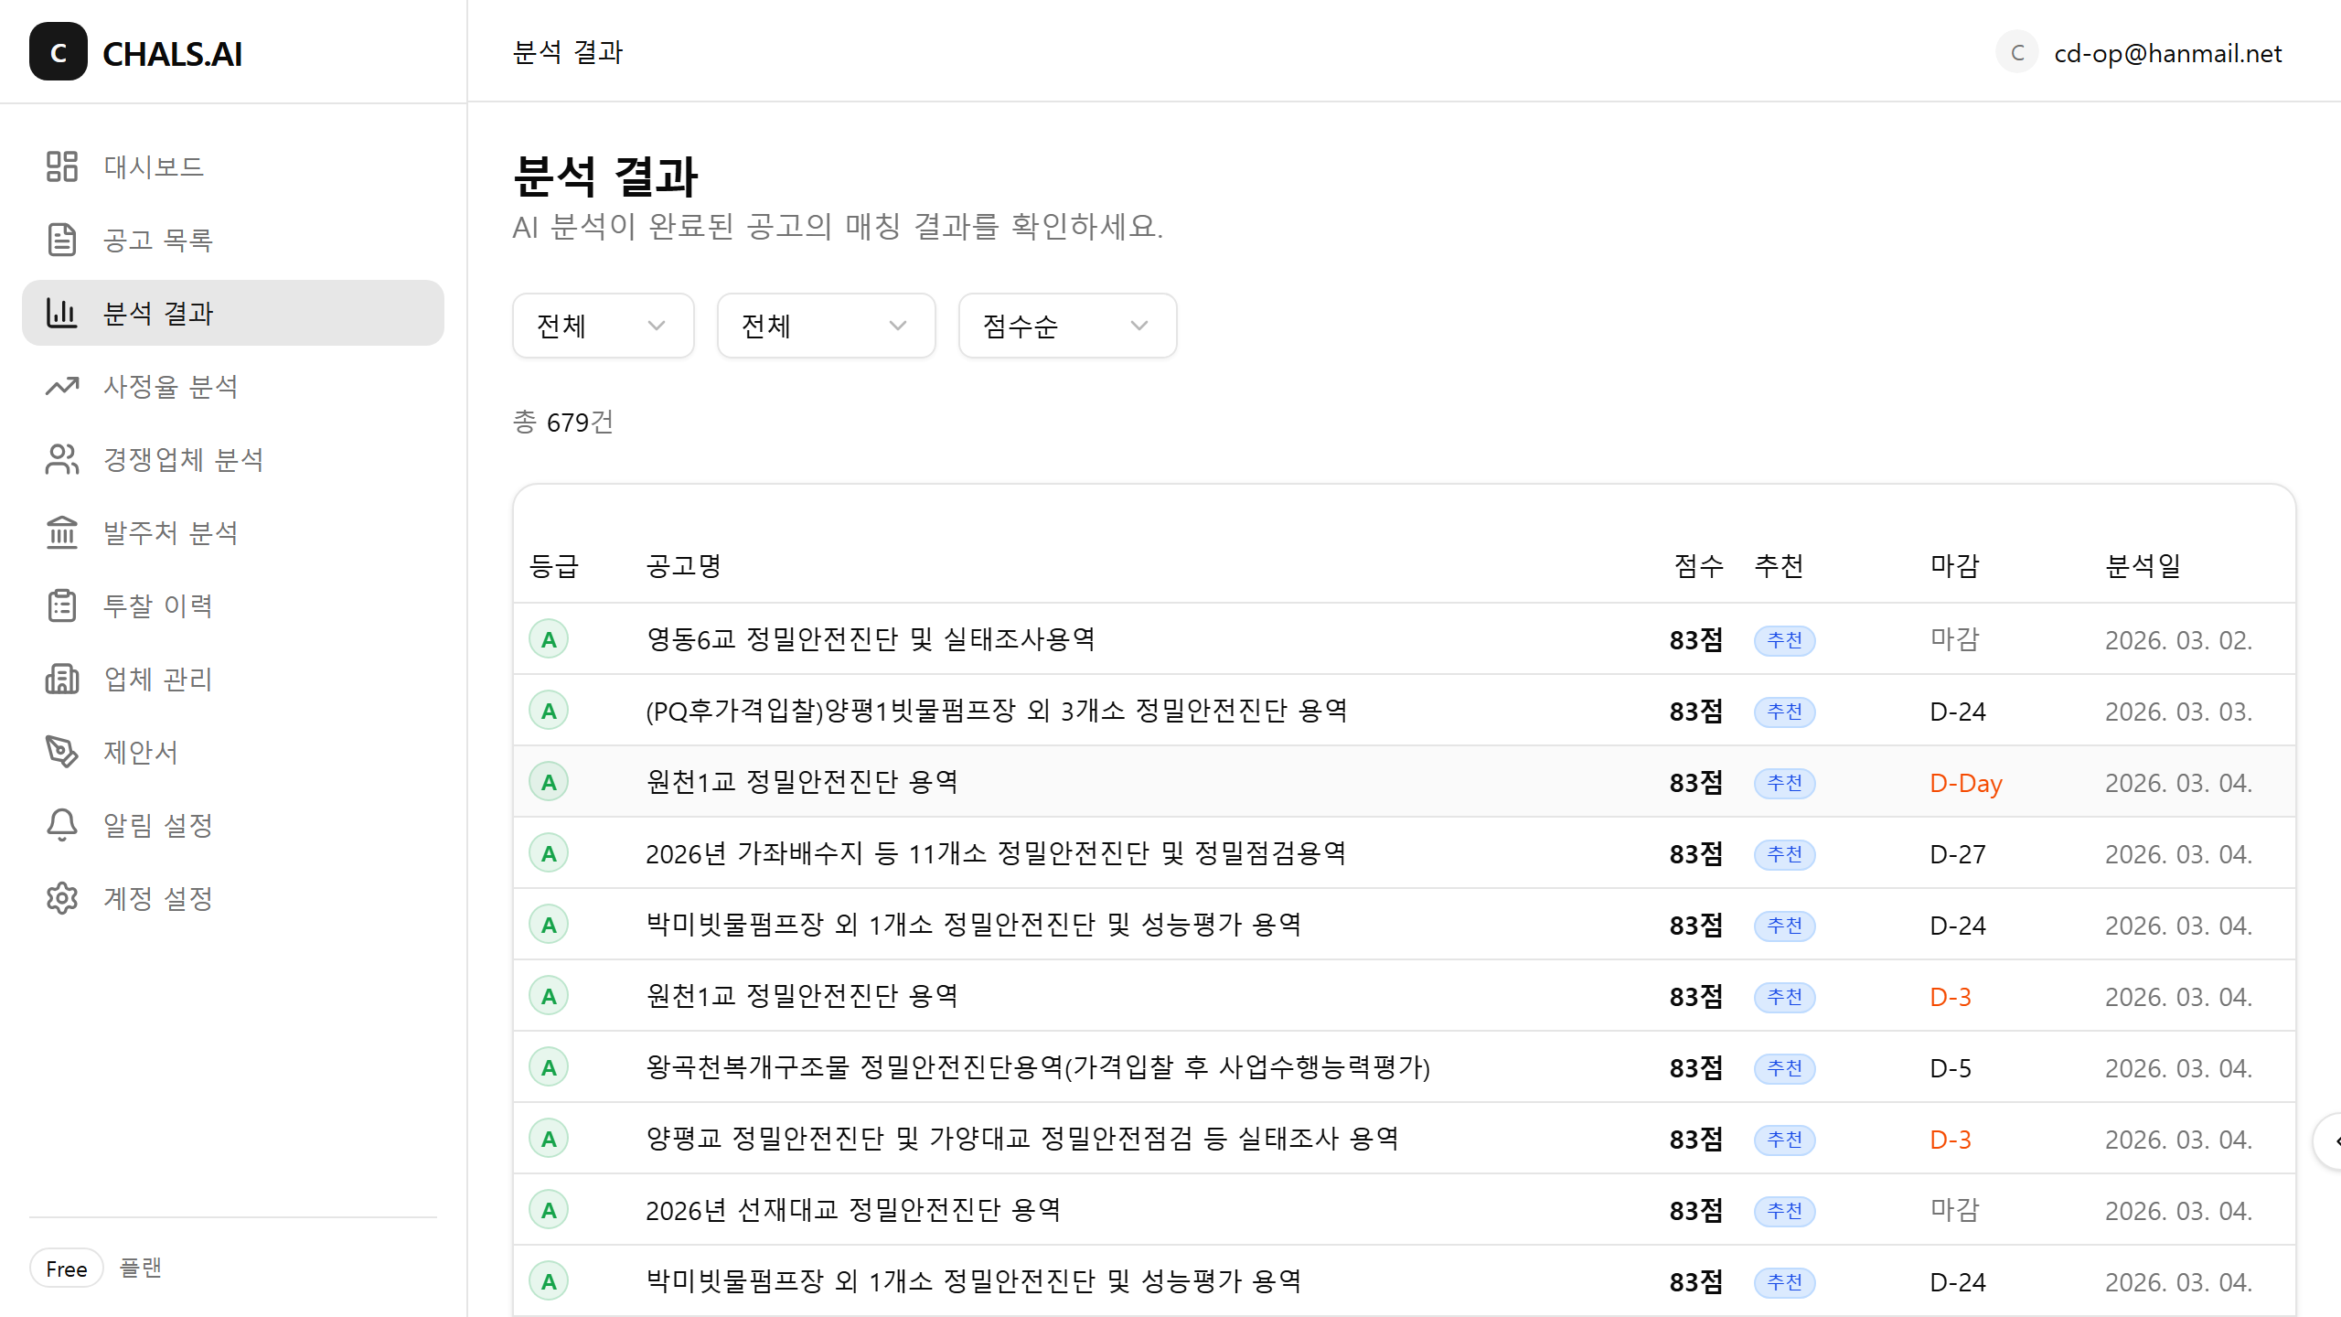Open 업체 관리 from the sidebar
The width and height of the screenshot is (2341, 1317).
point(61,679)
